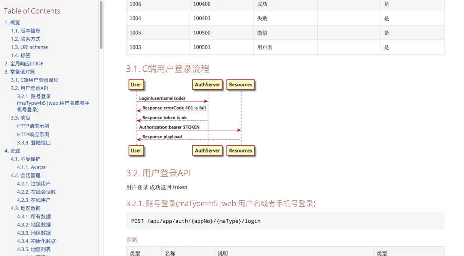The image size is (464, 256).
Task: Click the 4.1.1. Avatar link
Action: 31,167
